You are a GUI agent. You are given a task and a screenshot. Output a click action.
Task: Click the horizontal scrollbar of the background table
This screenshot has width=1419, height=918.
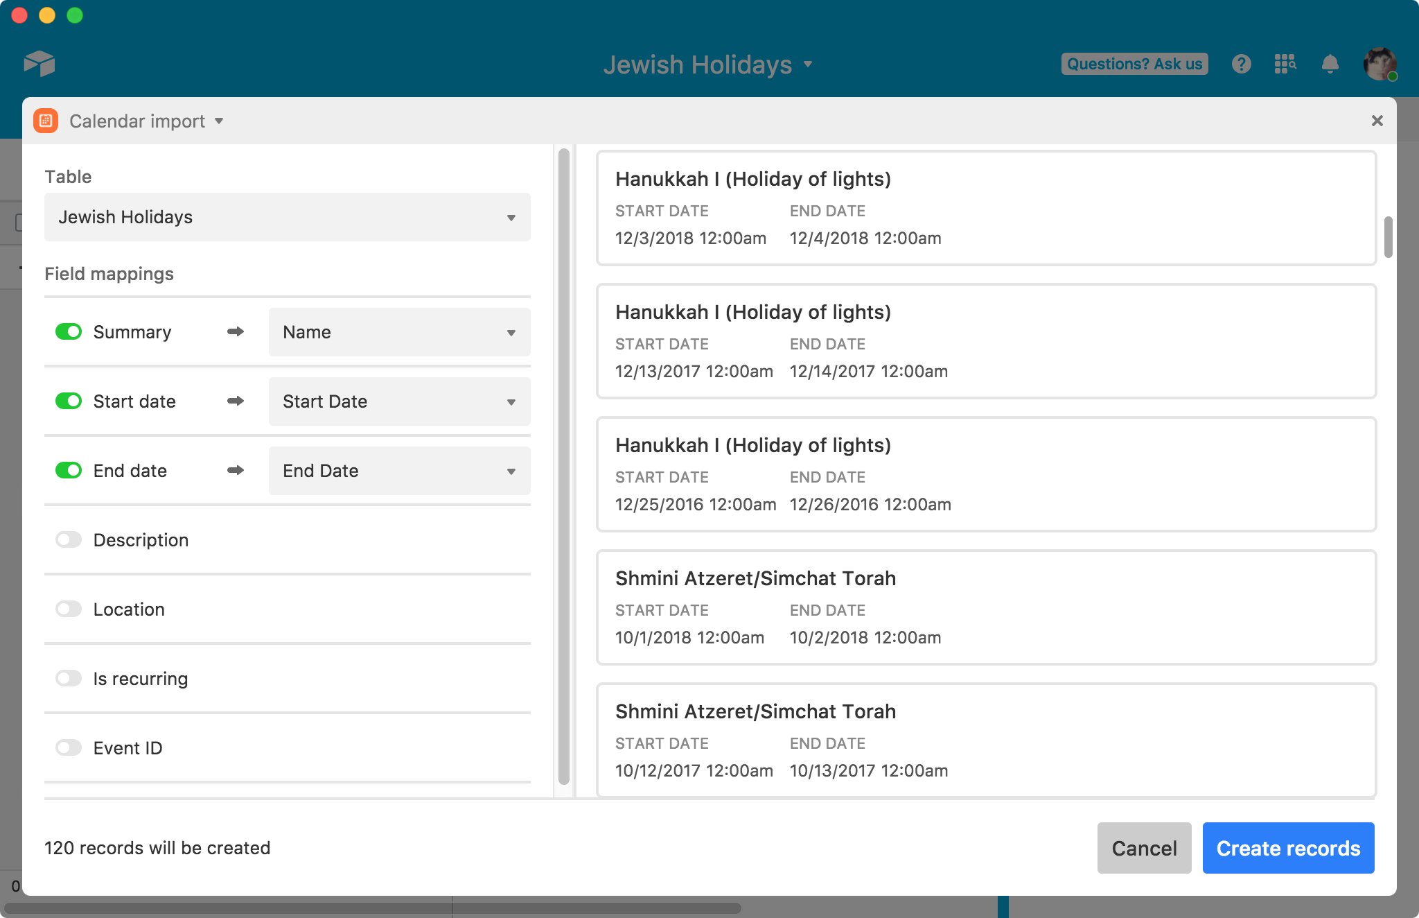pyautogui.click(x=372, y=908)
